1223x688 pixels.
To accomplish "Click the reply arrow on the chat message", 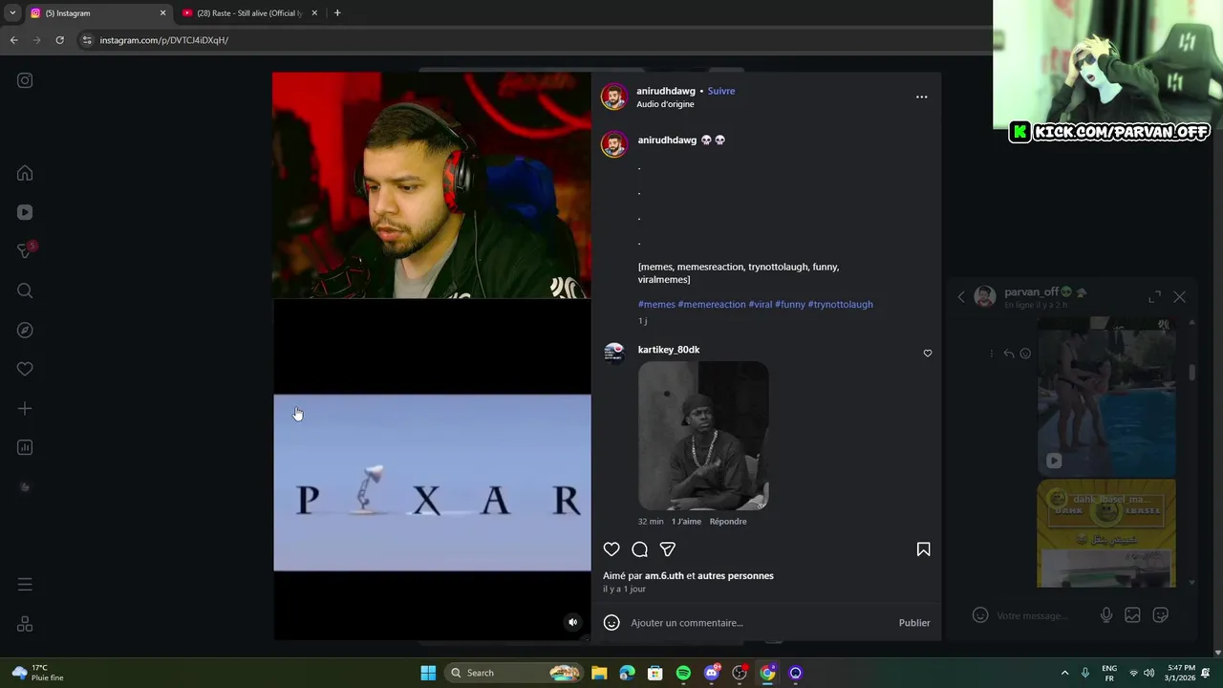I will click(x=1008, y=354).
